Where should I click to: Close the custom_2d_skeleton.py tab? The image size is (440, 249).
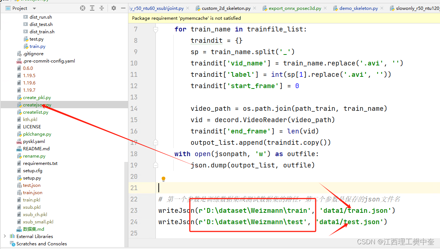(254, 8)
